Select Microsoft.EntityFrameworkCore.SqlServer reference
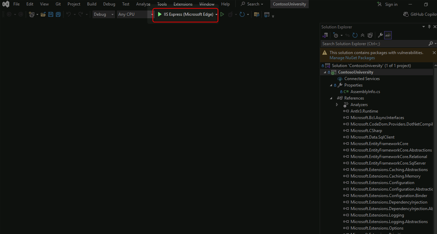 (x=388, y=163)
